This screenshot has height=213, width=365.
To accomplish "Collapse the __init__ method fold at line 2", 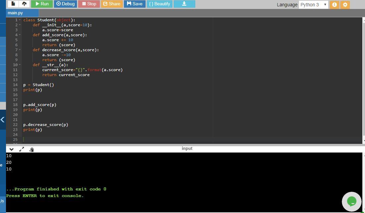I will tap(20, 25).
